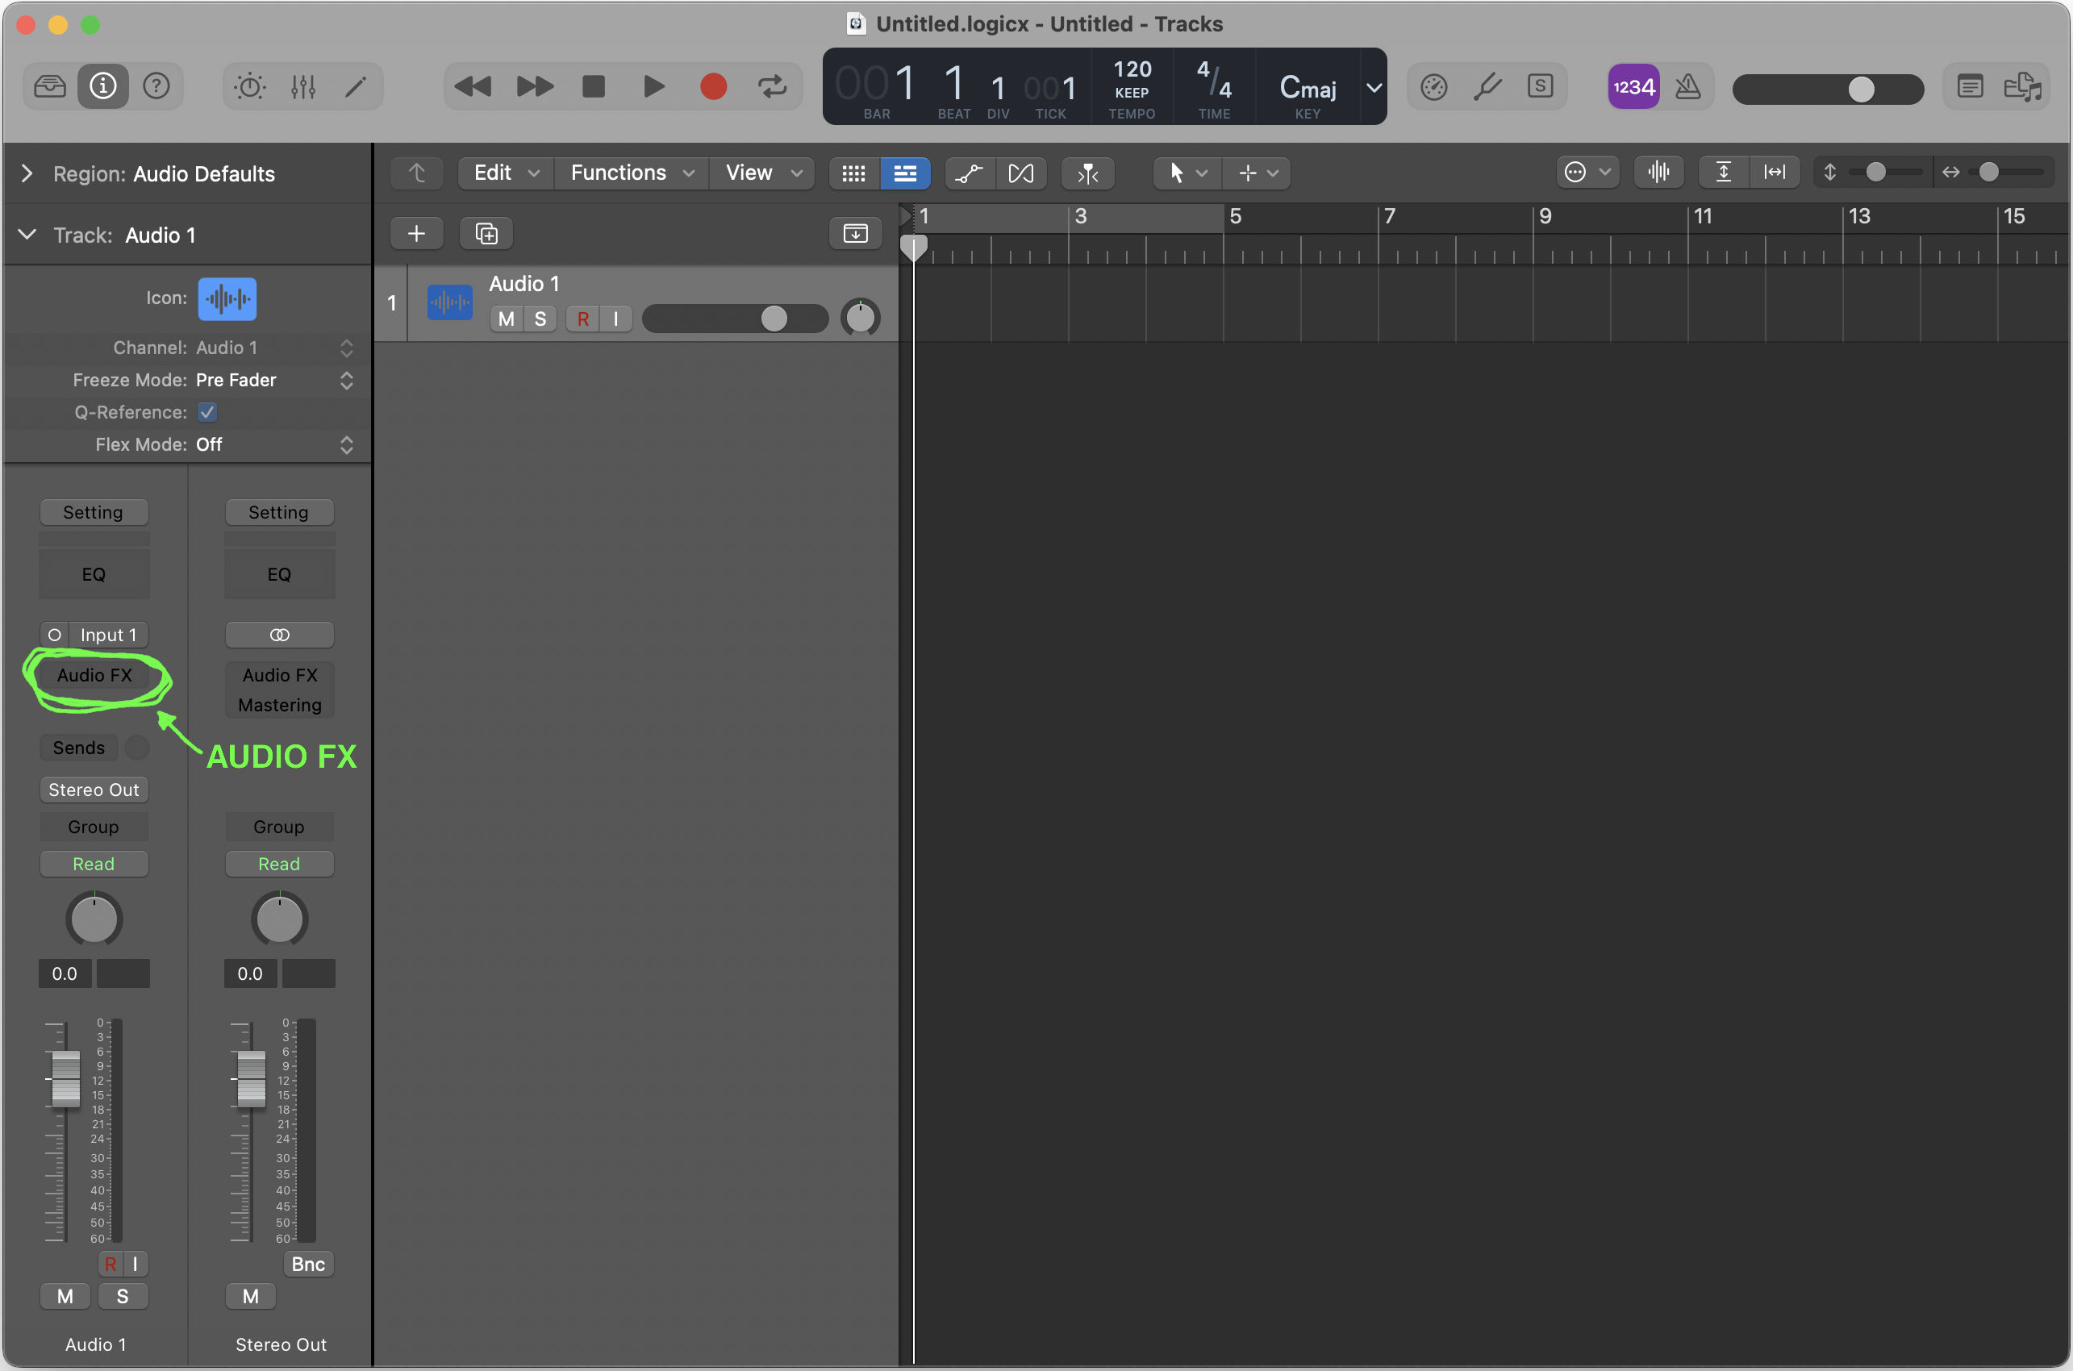
Task: Click the tempo value 120
Action: [x=1132, y=69]
